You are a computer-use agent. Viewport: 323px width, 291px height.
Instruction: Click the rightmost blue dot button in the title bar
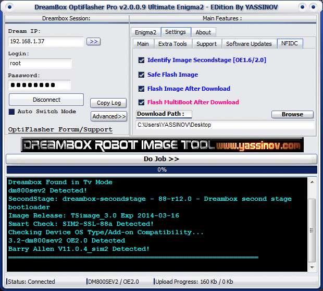click(x=313, y=7)
